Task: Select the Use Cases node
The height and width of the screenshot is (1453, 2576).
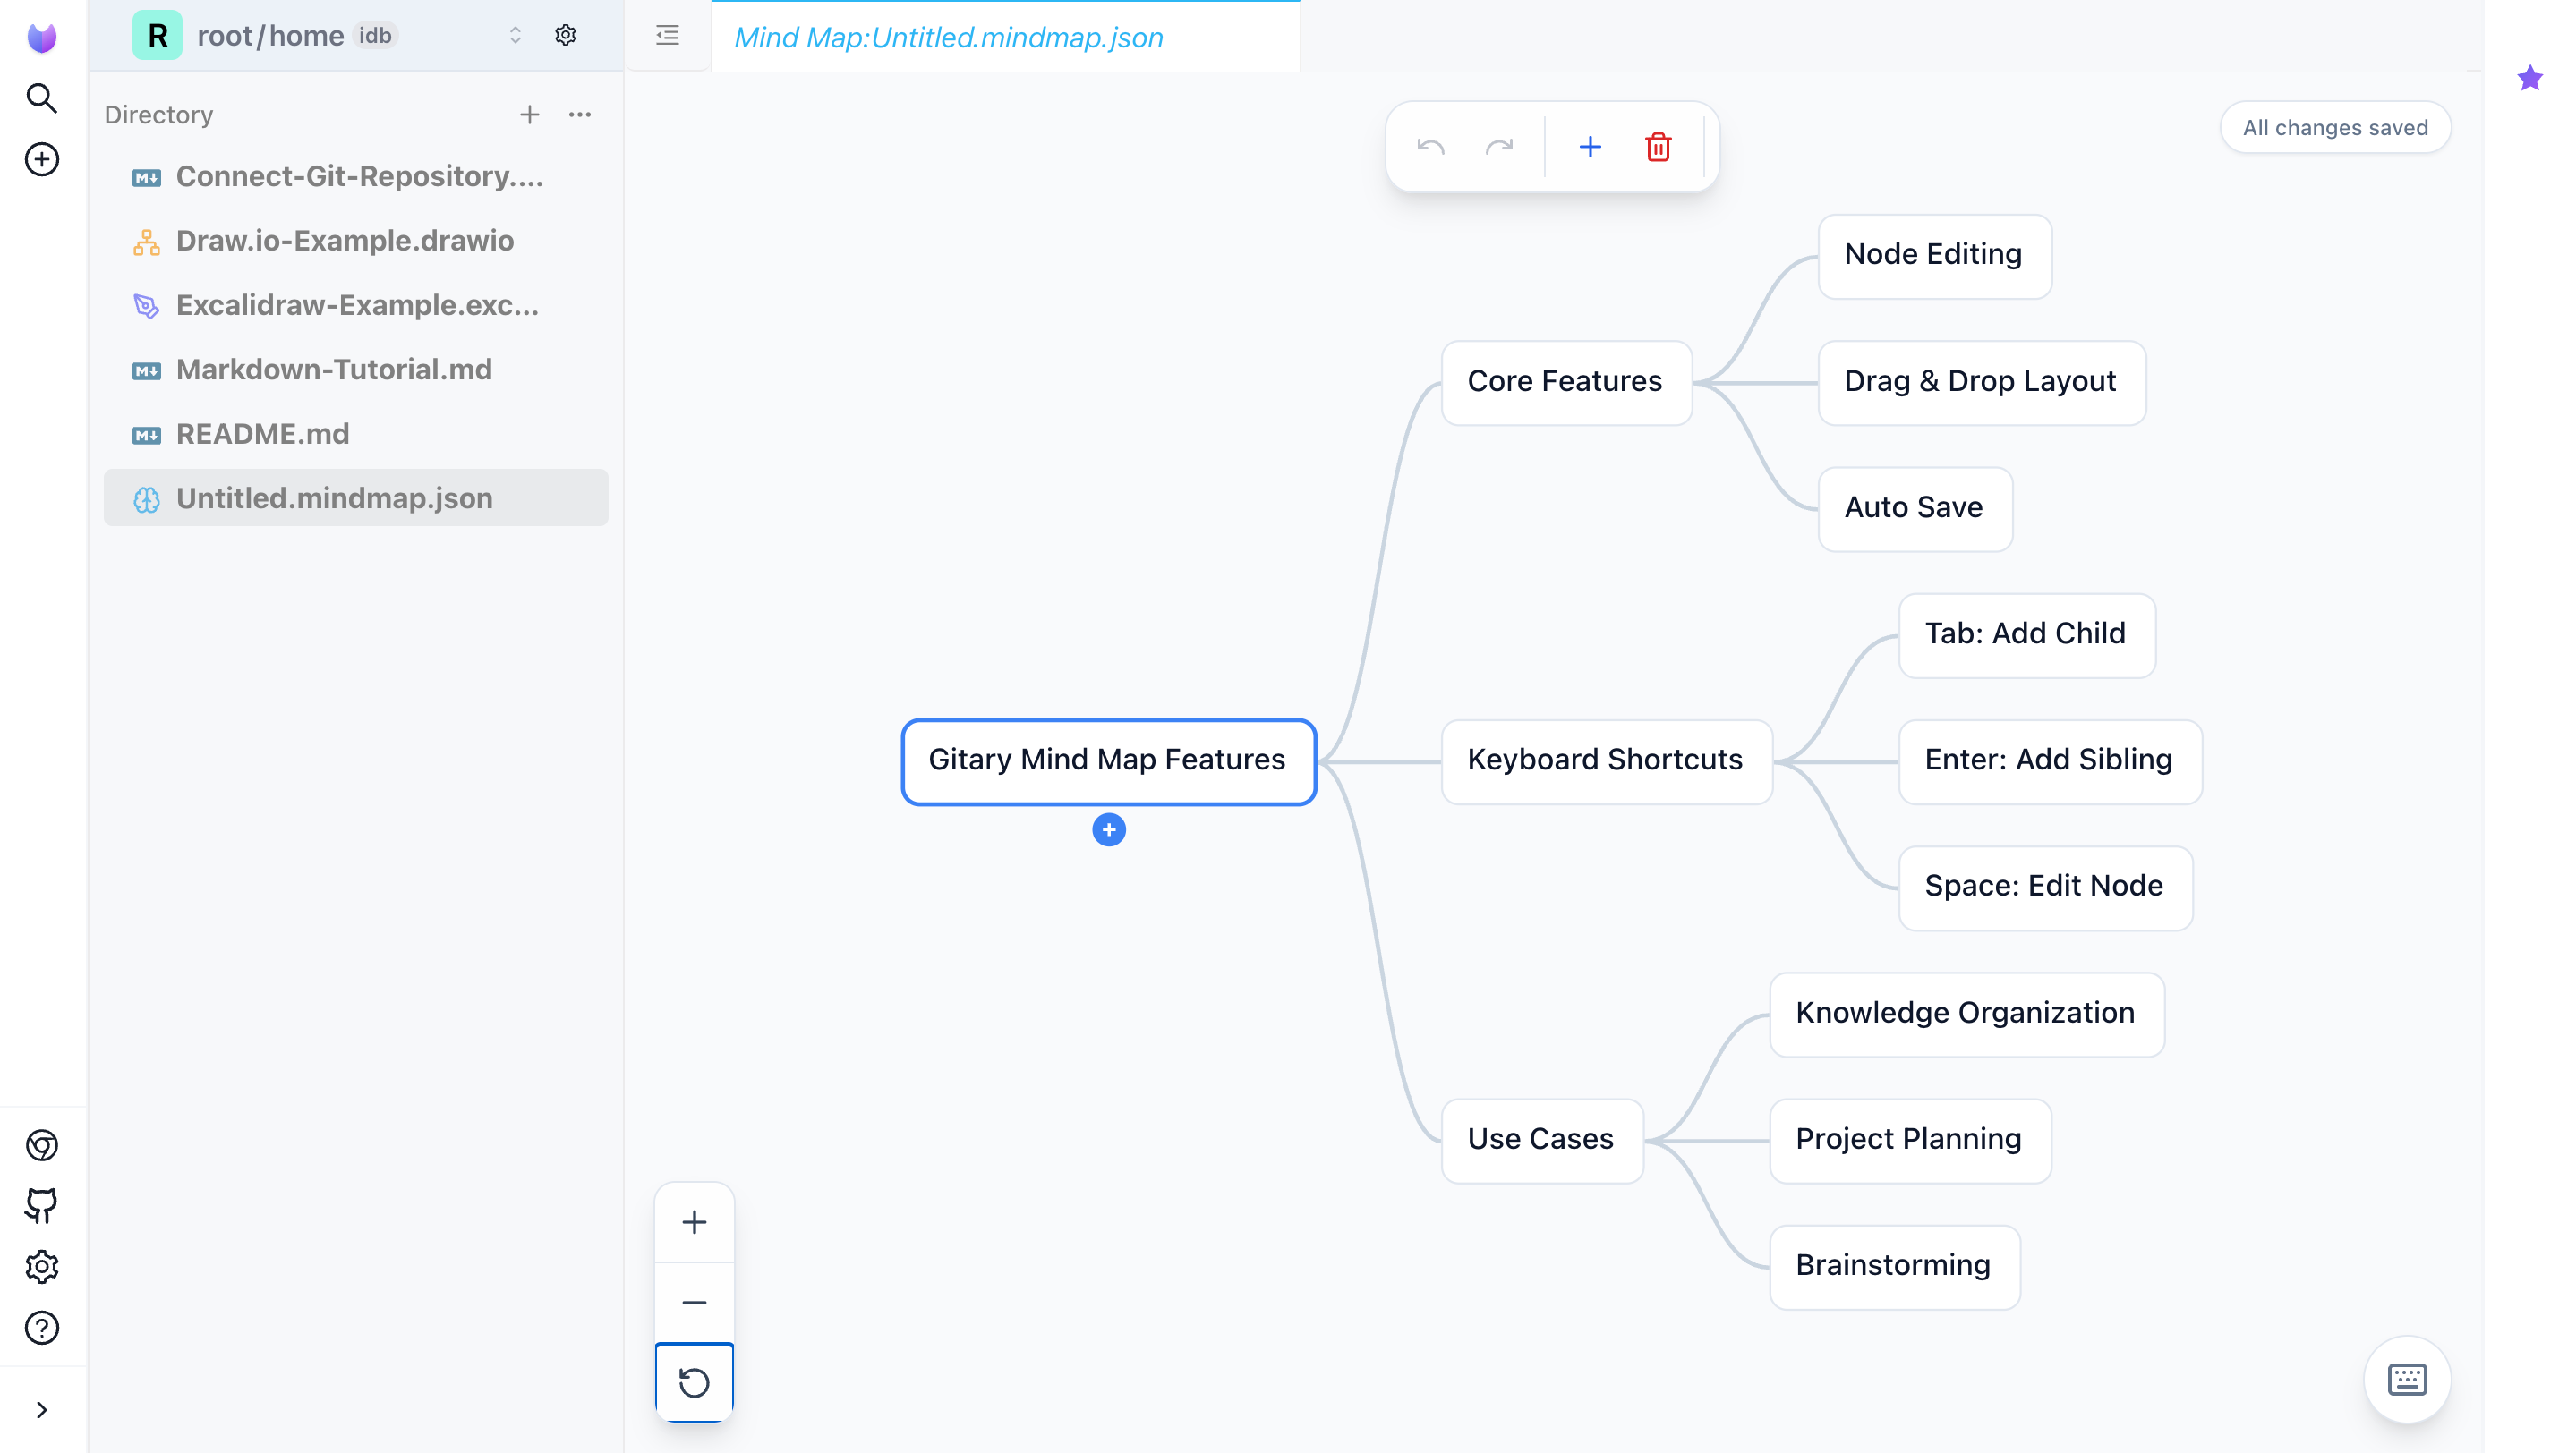Action: (x=1542, y=1140)
